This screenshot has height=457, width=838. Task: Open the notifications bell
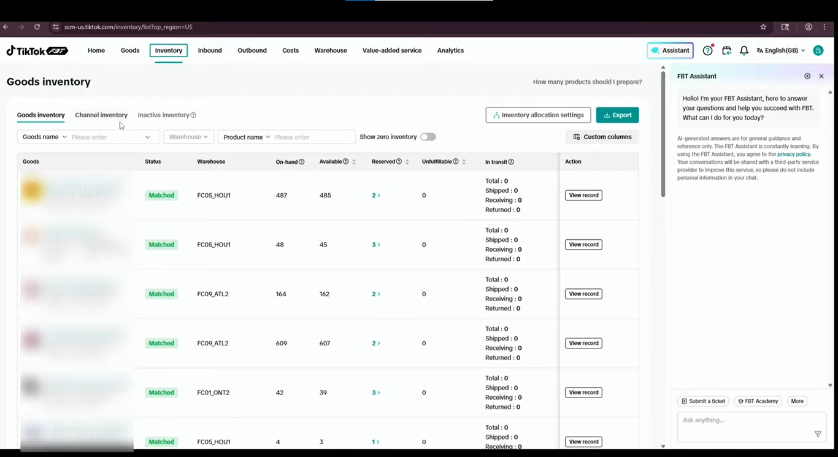(744, 50)
